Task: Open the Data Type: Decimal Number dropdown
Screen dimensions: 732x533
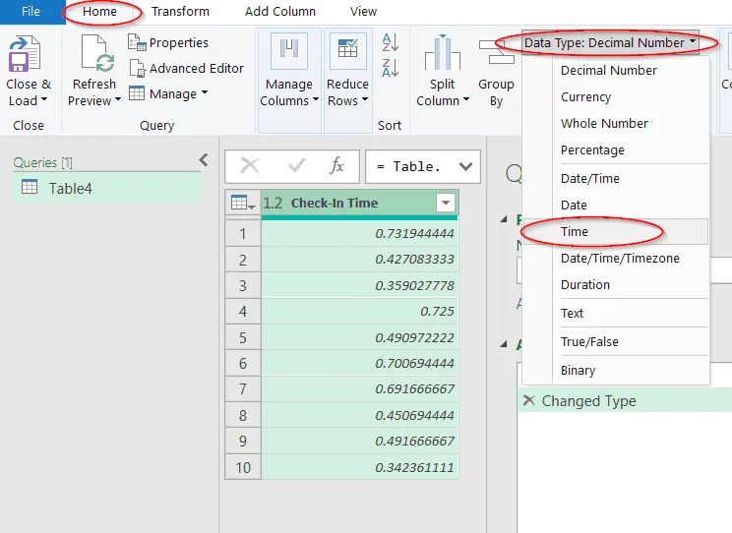Action: point(610,42)
